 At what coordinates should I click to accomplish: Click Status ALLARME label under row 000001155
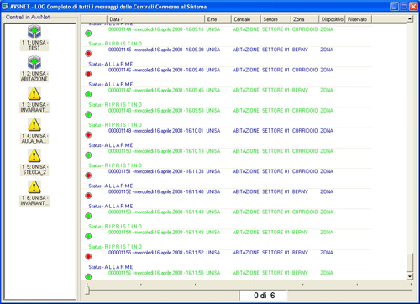tap(111, 267)
